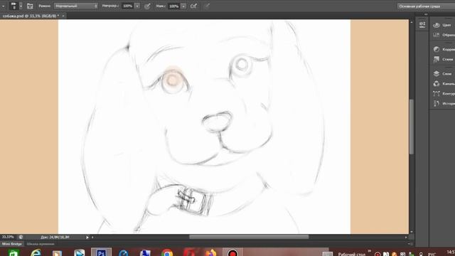Open the bottom panel options menu icon
The image size is (455, 256).
point(410,244)
